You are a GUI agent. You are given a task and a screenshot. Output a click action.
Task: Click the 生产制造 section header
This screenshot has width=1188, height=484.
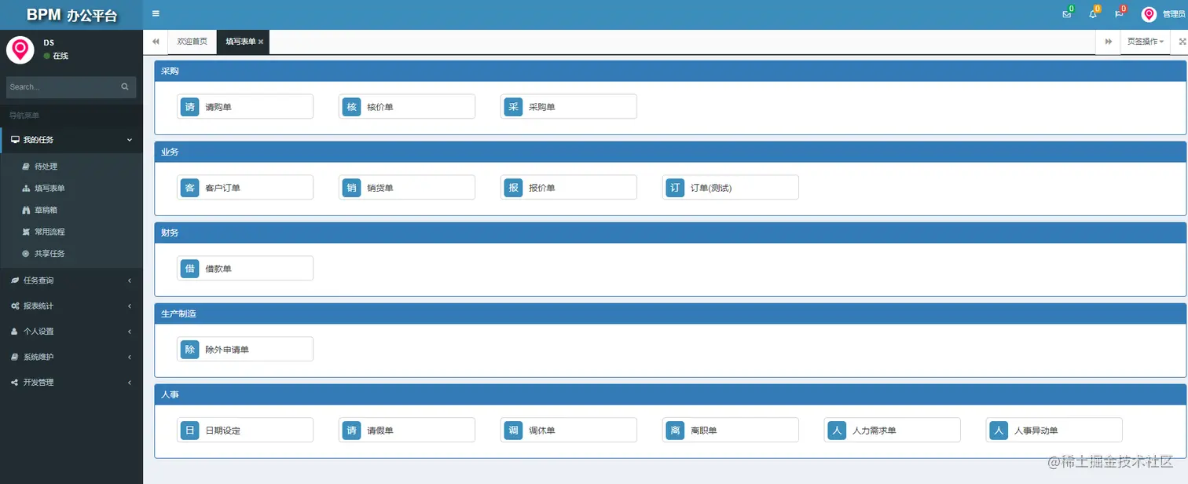[x=670, y=313]
